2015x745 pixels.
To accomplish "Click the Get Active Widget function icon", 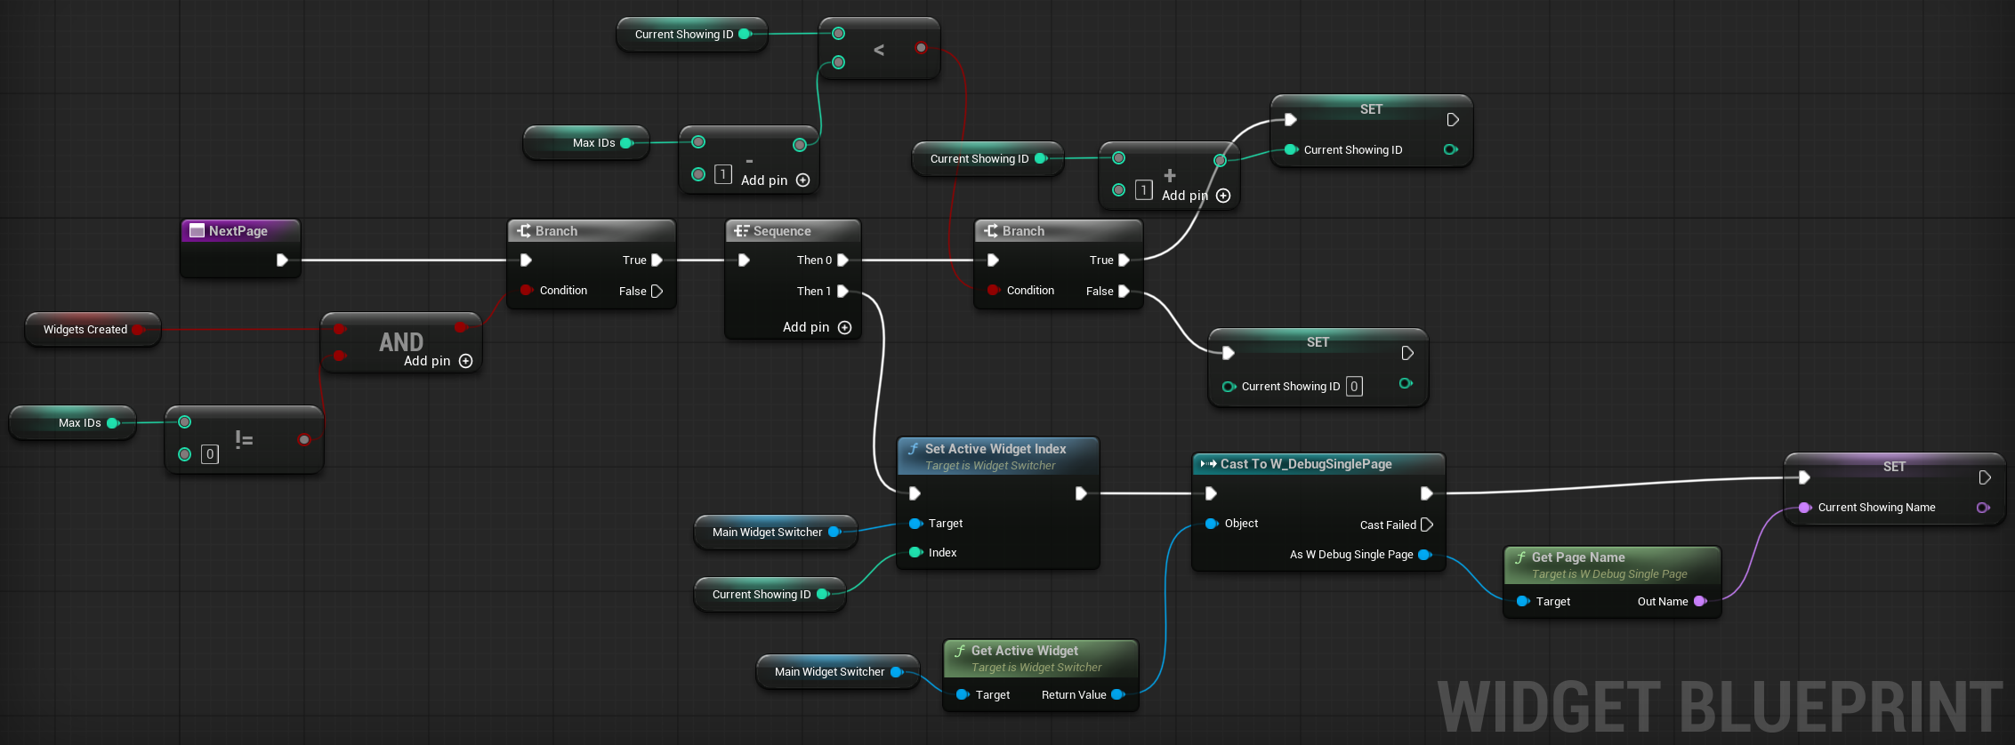I will [x=959, y=651].
